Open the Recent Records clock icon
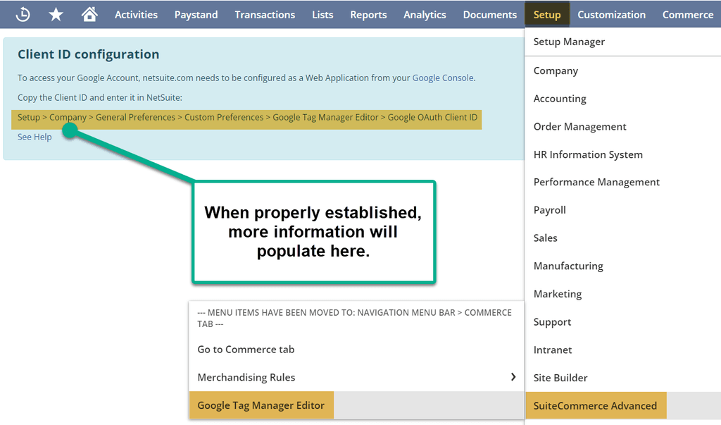This screenshot has width=721, height=425. [23, 14]
